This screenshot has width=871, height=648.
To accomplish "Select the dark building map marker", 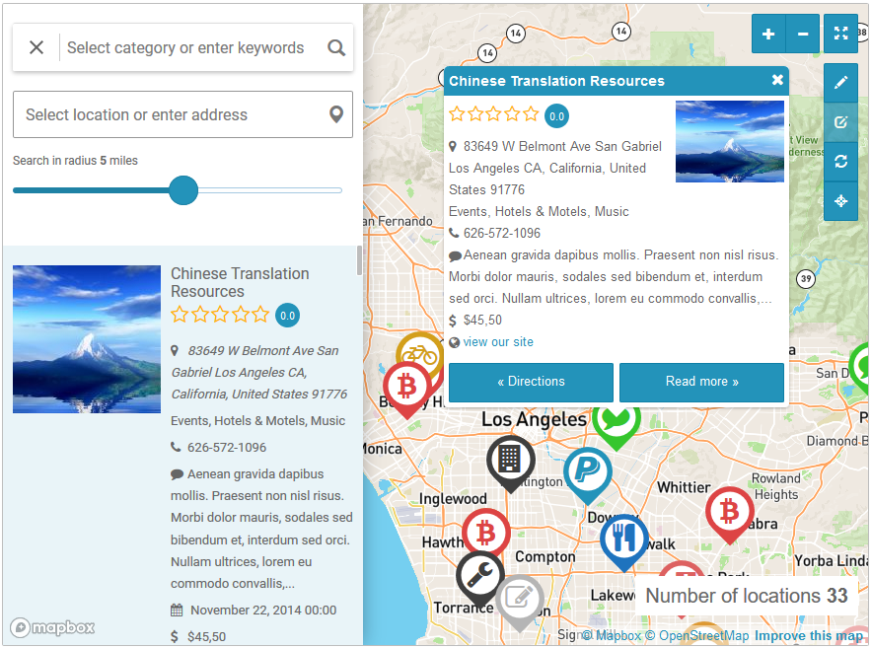I will [511, 464].
